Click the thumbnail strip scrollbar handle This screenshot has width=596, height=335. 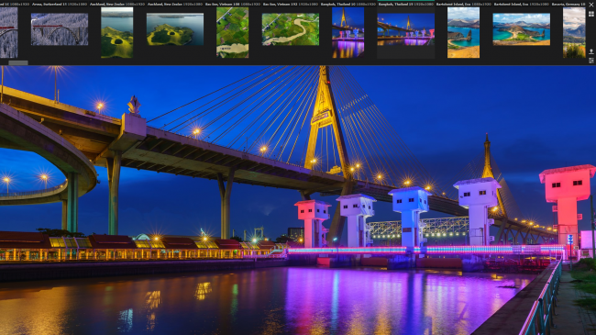click(x=18, y=62)
